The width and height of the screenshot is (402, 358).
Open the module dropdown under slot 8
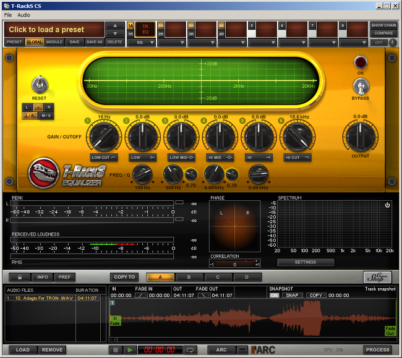coord(353,42)
